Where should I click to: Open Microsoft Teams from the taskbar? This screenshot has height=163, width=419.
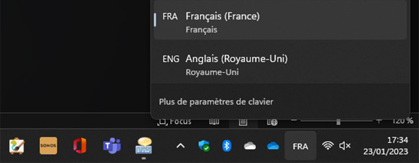(112, 146)
